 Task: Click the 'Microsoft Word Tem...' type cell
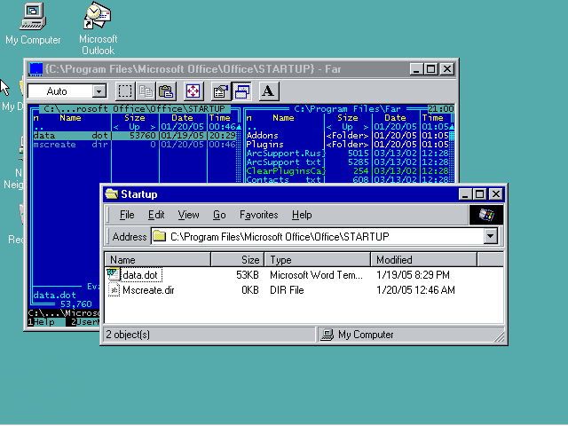pos(316,275)
